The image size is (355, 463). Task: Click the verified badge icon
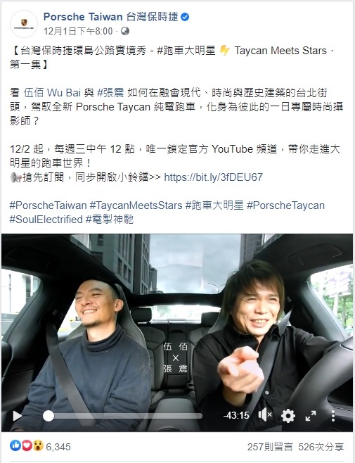(185, 17)
